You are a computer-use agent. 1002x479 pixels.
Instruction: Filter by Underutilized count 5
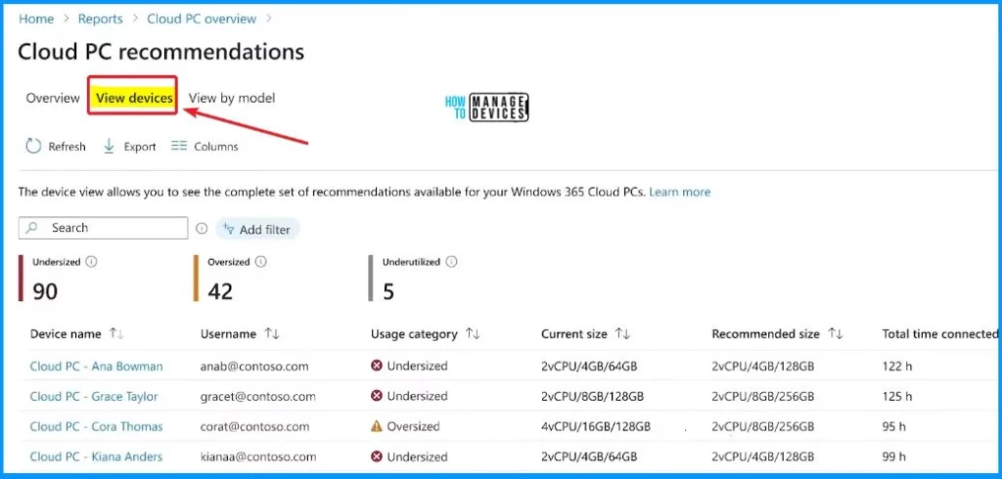point(388,291)
